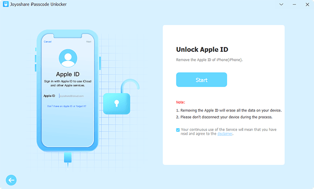The height and width of the screenshot is (189, 314).
Task: Click the red 'Note:' label
Action: pyautogui.click(x=181, y=102)
